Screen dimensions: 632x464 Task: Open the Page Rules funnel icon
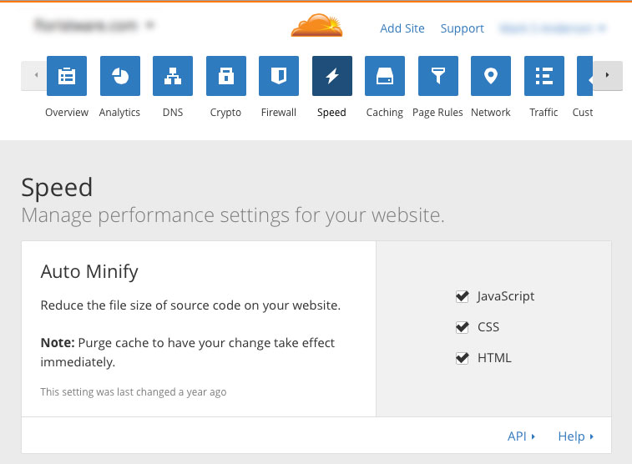click(437, 76)
